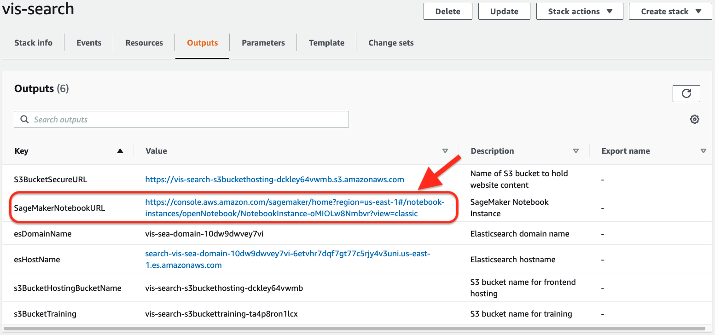Select the s3BucketHostingBucketName key cell
715x335 pixels.
(68, 288)
